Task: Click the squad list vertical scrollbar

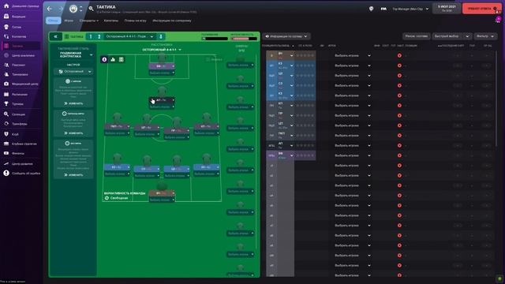Action: point(496,98)
